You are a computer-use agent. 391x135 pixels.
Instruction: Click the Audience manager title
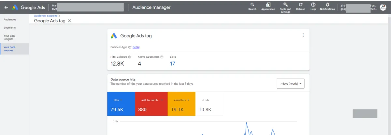[x=151, y=7]
